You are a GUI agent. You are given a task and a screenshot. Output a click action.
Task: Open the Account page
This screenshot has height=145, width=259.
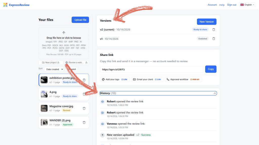(x=212, y=5)
